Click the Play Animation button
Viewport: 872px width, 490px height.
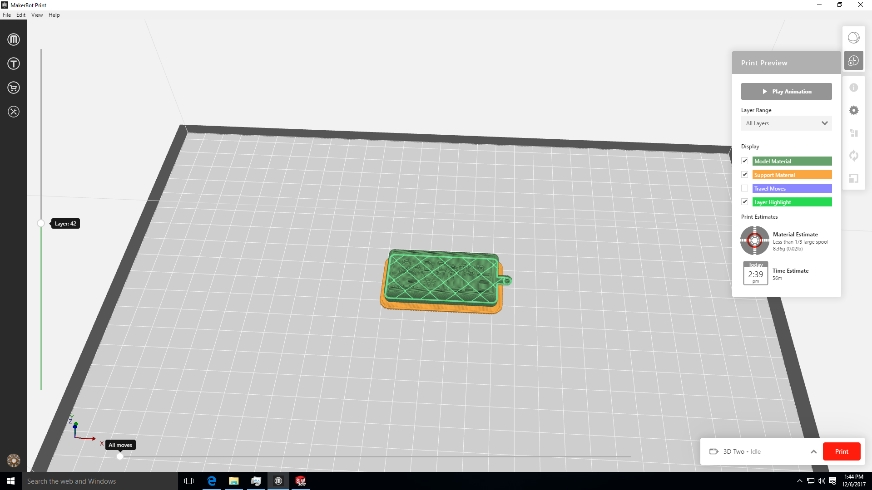click(x=786, y=91)
